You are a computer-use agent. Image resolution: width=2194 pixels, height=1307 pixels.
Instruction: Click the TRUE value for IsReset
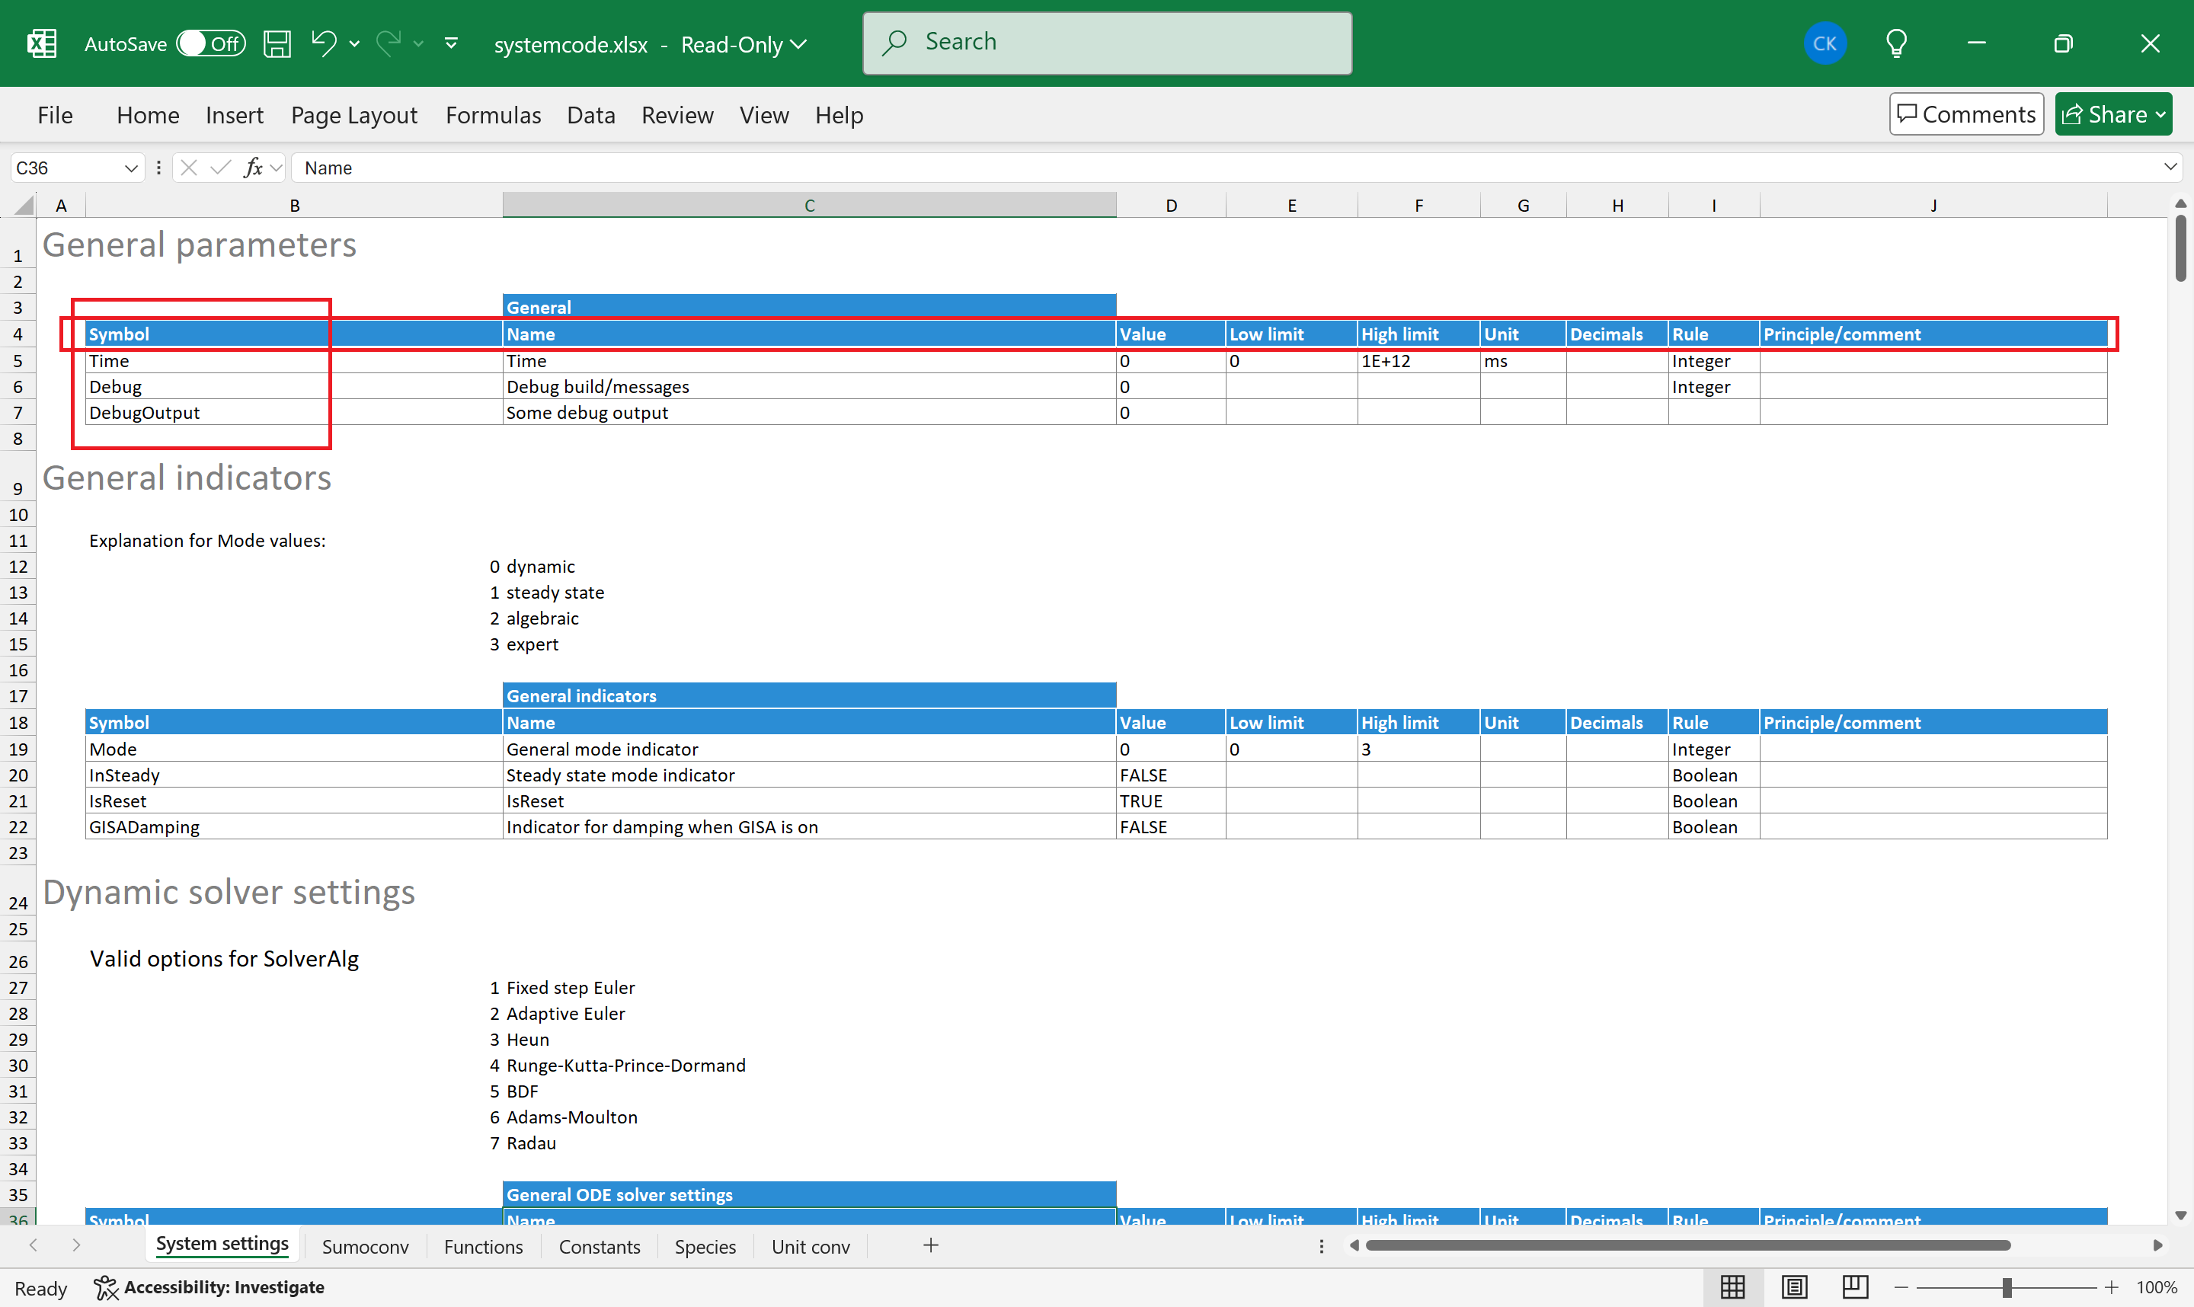1169,801
